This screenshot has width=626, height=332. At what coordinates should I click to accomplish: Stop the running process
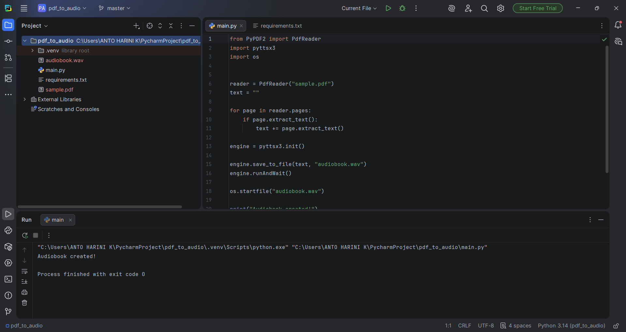coord(36,235)
